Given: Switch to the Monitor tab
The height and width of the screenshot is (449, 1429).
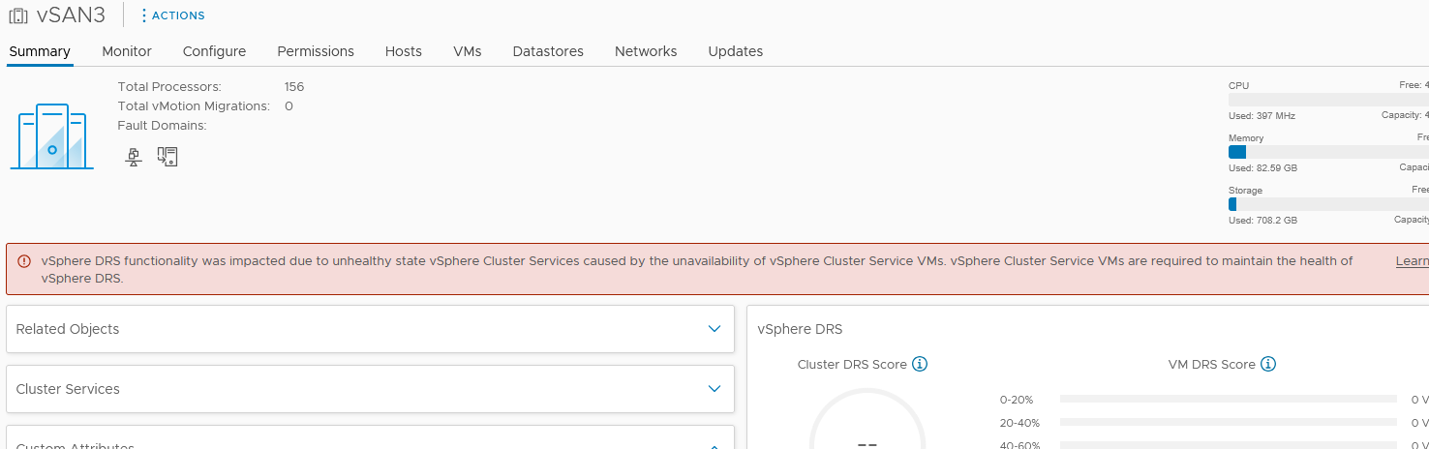Looking at the screenshot, I should [x=127, y=51].
